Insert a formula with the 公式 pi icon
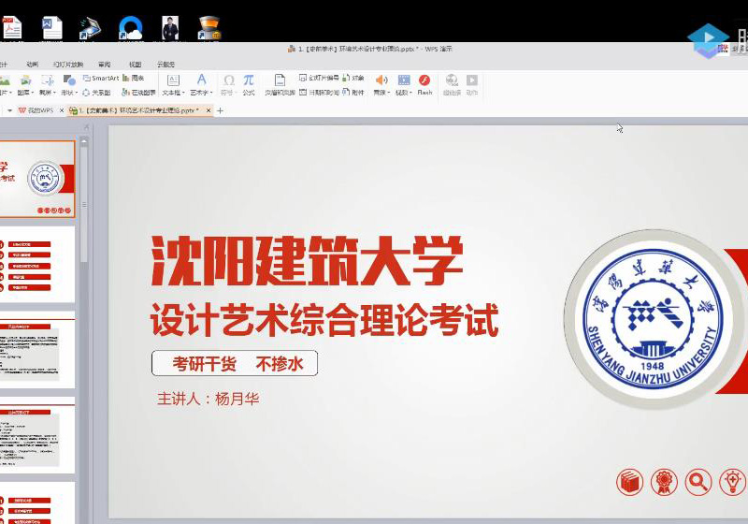This screenshot has height=524, width=748. [x=249, y=84]
